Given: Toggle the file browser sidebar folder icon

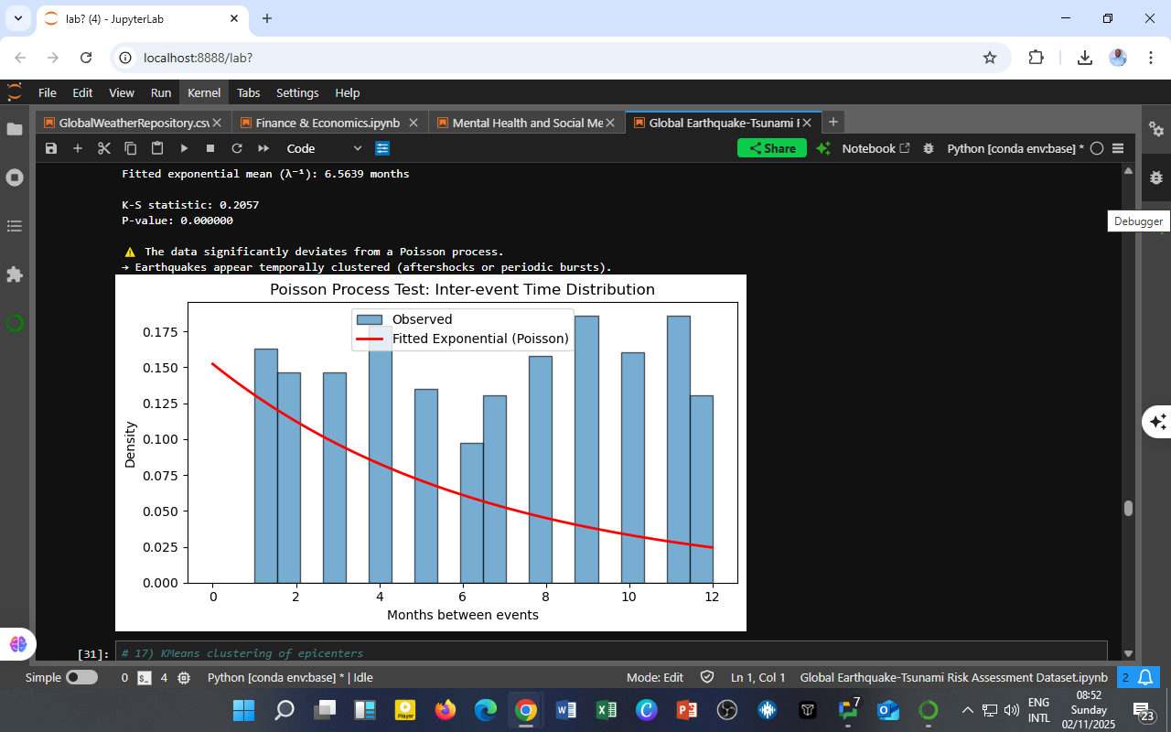Looking at the screenshot, I should [x=15, y=129].
